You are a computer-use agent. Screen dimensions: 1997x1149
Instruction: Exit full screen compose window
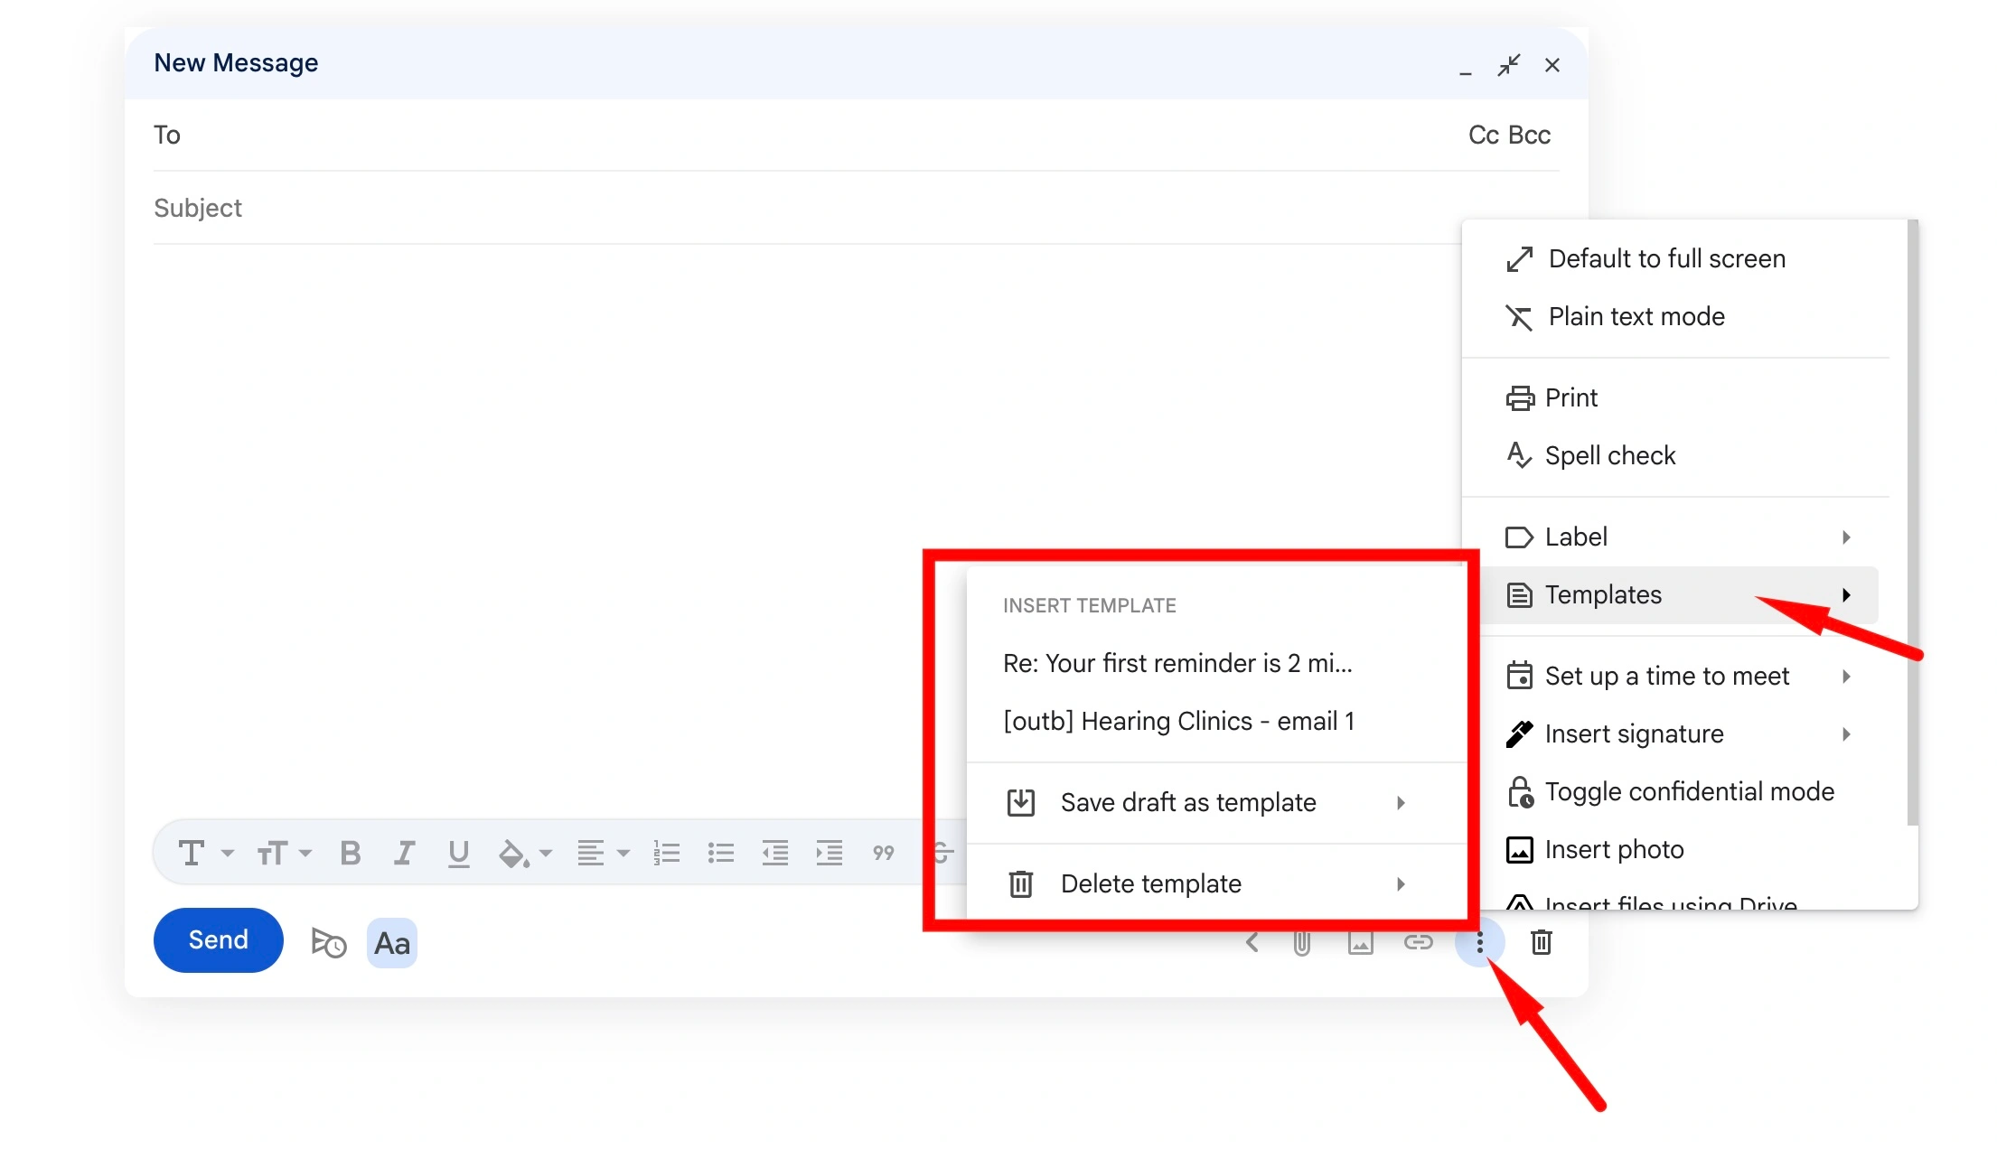coord(1508,65)
